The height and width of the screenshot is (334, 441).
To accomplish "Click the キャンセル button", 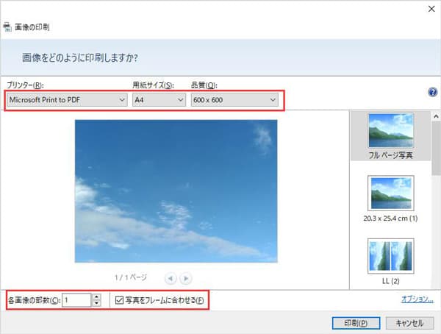I will (x=409, y=323).
